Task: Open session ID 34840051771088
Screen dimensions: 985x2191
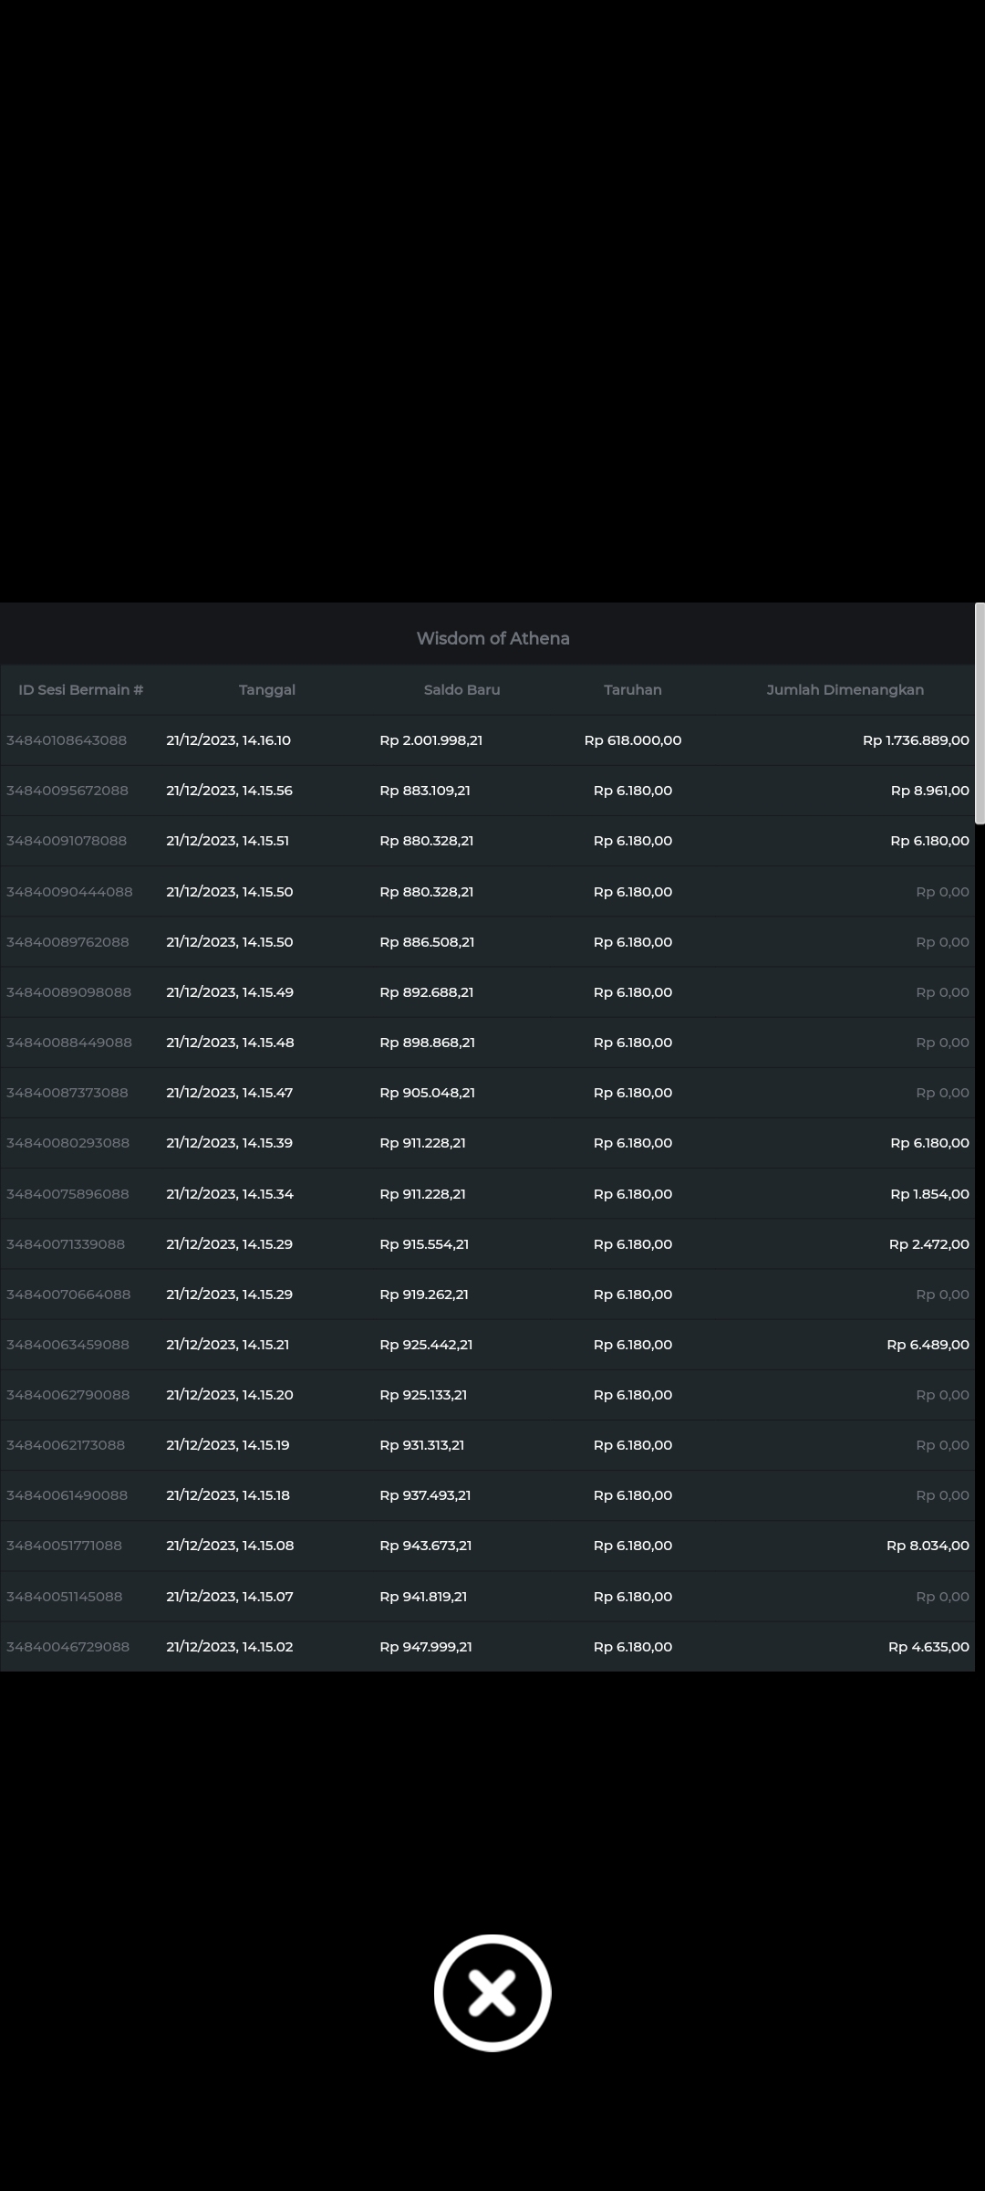Action: [64, 1546]
